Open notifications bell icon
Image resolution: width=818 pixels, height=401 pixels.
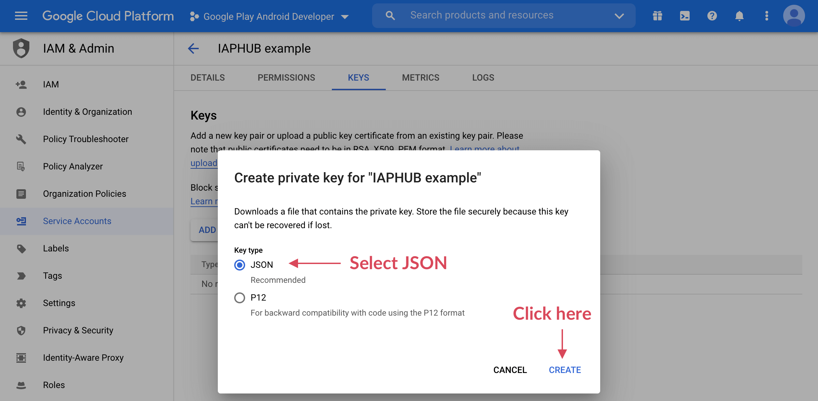pos(739,16)
